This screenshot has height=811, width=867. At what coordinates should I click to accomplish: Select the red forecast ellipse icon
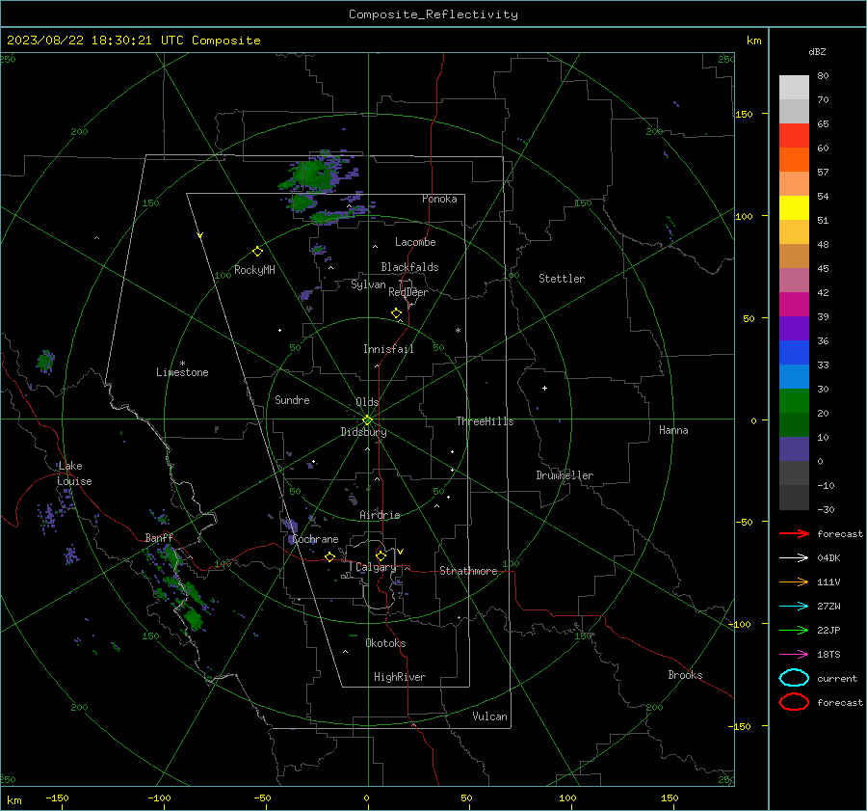(x=794, y=702)
